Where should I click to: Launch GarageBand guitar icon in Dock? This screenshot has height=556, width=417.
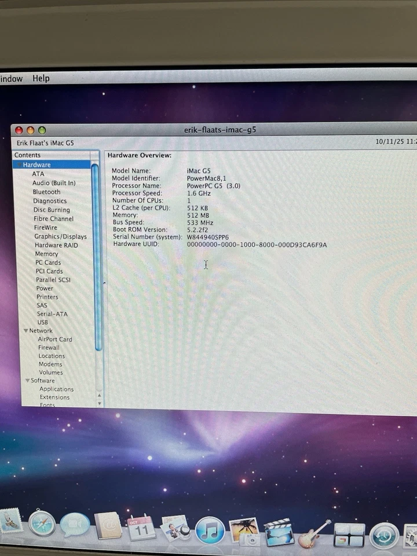[x=314, y=533]
